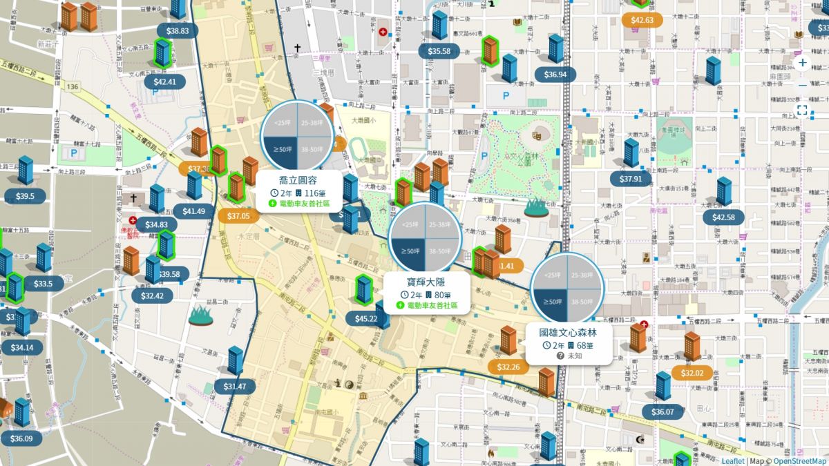Screen dimensions: 829x466
Task: Open the 國雄文心森林 info card
Action: [x=568, y=343]
